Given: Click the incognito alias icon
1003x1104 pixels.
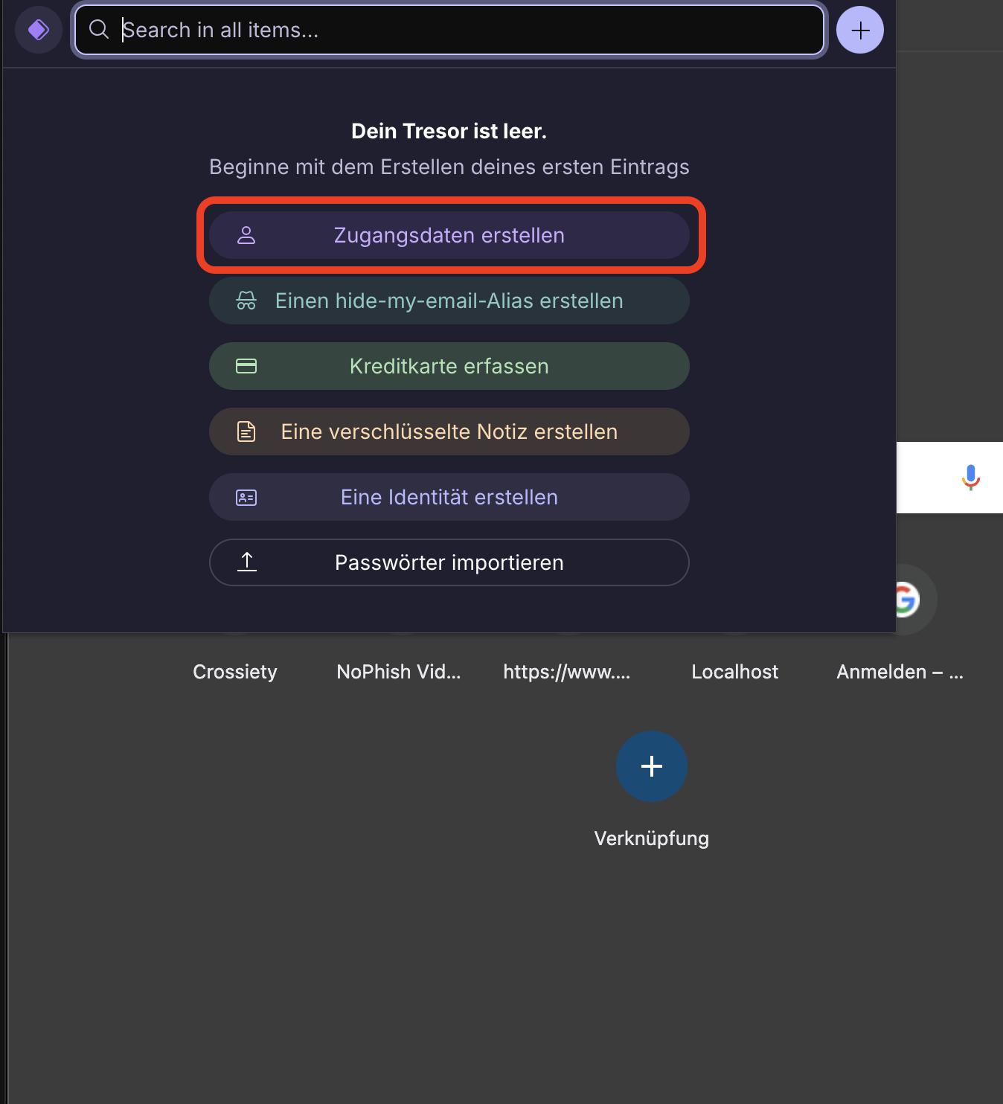Looking at the screenshot, I should point(246,301).
